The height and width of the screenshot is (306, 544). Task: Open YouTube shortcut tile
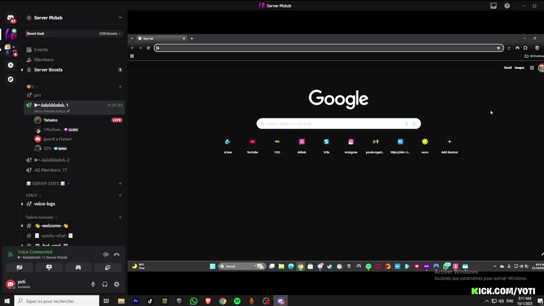point(252,146)
